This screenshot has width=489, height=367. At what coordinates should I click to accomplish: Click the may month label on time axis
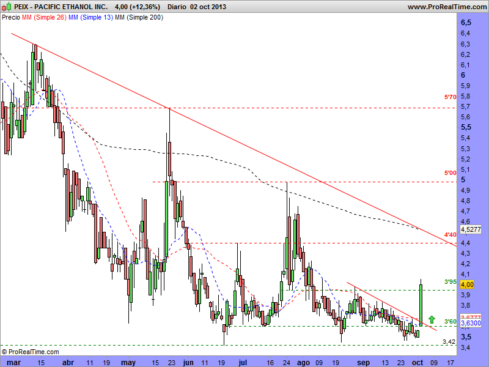point(128,363)
